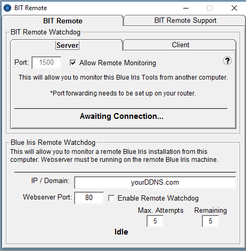This screenshot has width=246, height=251.
Task: Select the Server tab
Action: (x=67, y=45)
